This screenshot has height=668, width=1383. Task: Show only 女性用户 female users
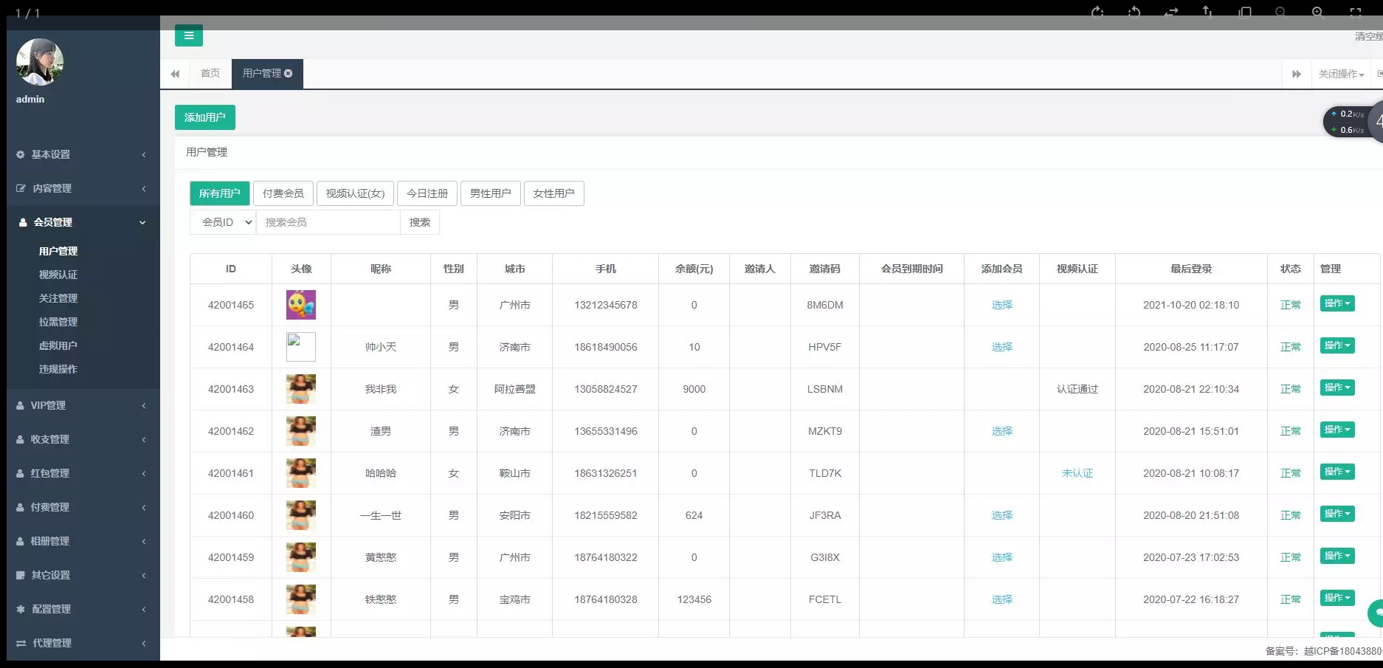click(553, 193)
